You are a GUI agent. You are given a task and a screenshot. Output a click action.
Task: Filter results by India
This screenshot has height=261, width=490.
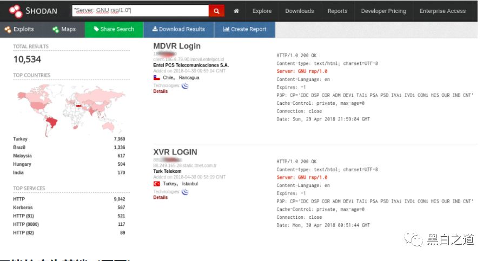[x=18, y=172]
